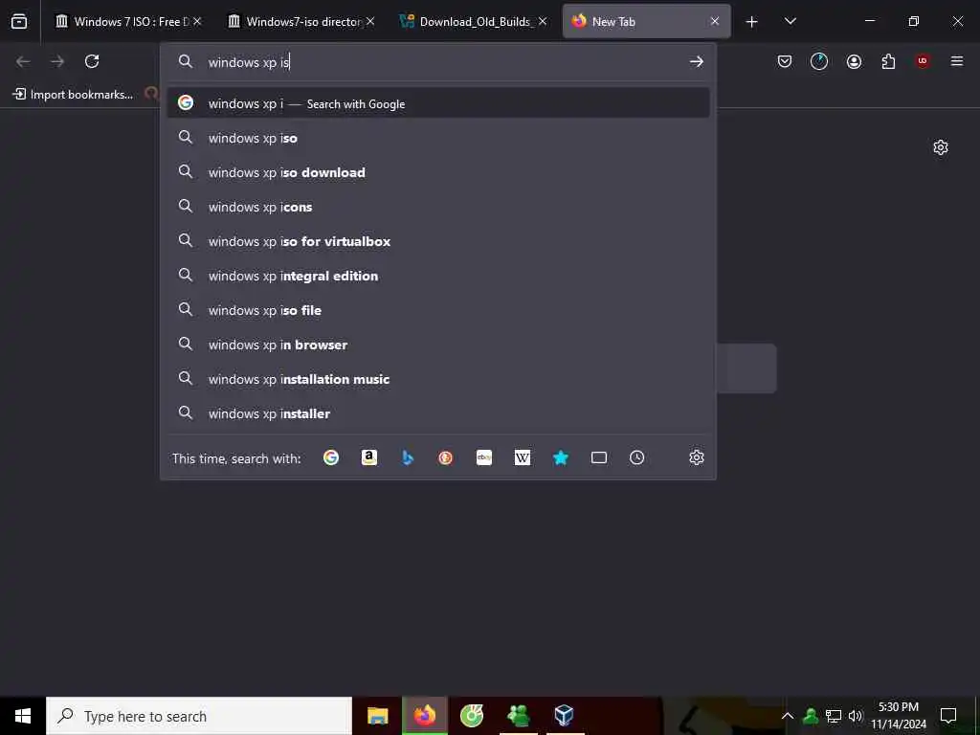Open the two green people taskbar app
Screen dimensions: 980x735
518,716
